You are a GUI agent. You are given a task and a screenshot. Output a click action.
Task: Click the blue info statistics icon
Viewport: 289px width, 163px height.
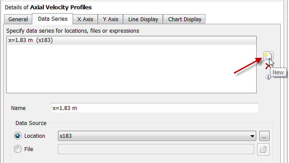pyautogui.click(x=268, y=77)
